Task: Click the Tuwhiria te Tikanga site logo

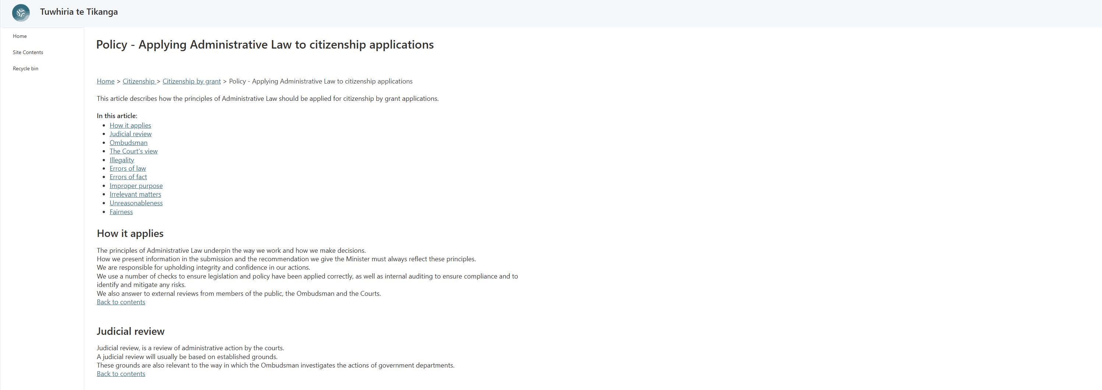Action: pos(21,13)
